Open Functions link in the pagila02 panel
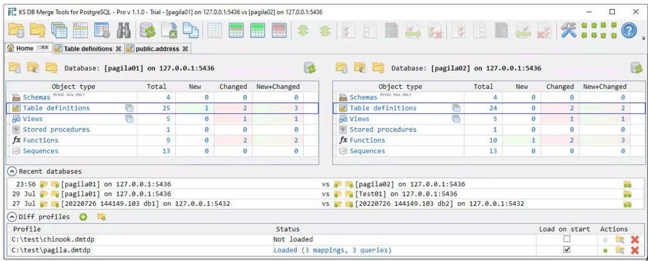 click(367, 140)
